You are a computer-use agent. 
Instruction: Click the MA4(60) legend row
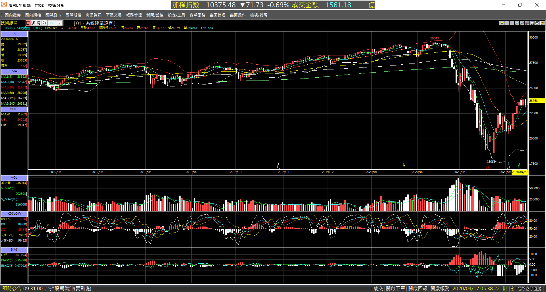point(14,93)
